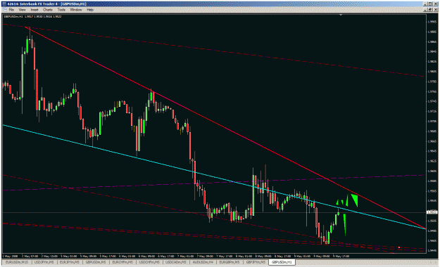Click the chart document icon beside File
The height and width of the screenshot is (267, 440).
[5, 10]
